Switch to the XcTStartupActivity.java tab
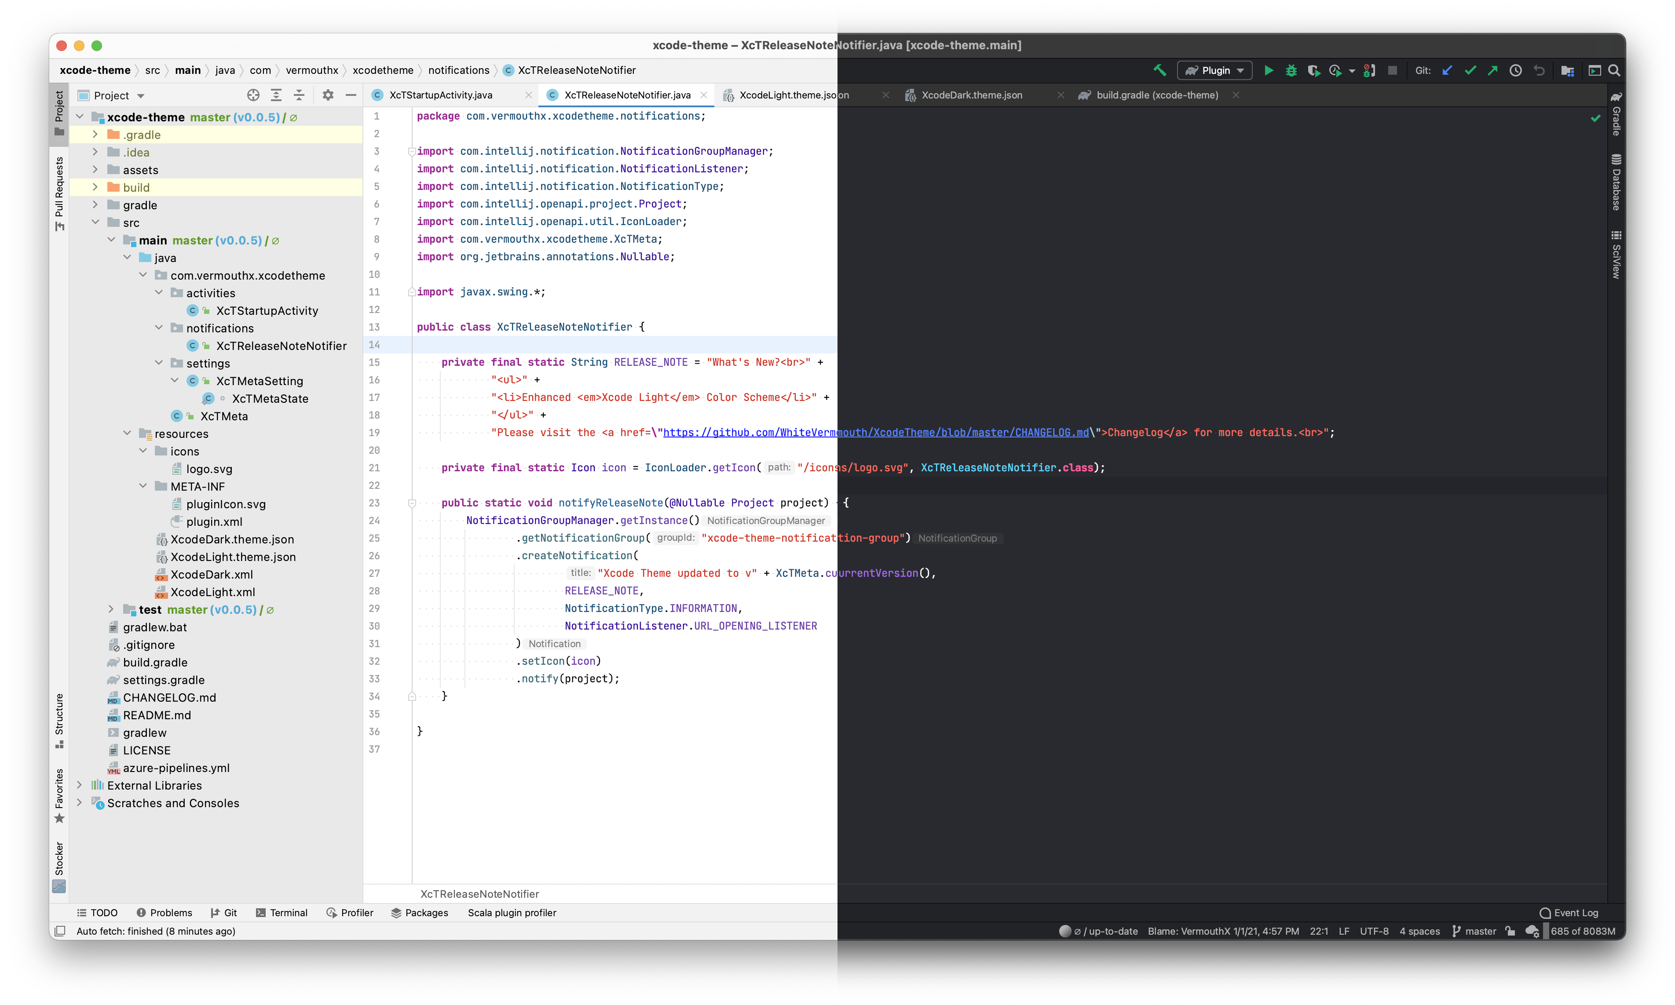Screen dimensions: 1675x1005 coord(440,95)
